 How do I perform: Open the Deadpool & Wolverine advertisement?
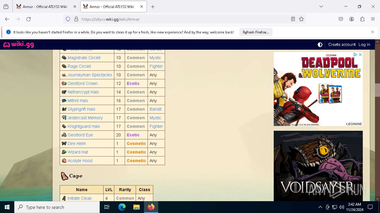pyautogui.click(x=318, y=89)
